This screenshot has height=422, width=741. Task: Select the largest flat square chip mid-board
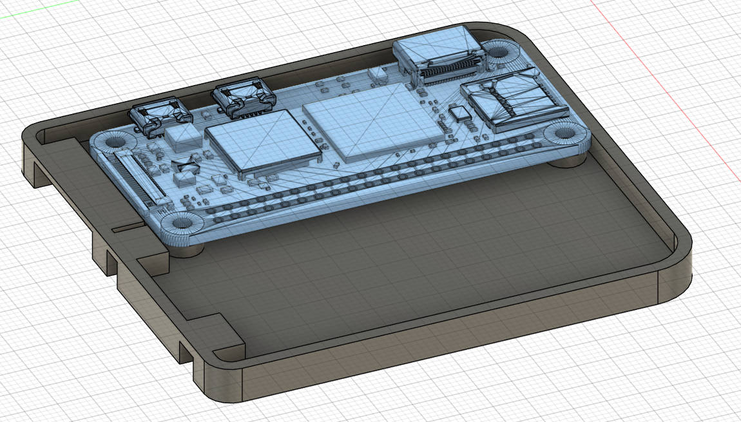(x=375, y=122)
